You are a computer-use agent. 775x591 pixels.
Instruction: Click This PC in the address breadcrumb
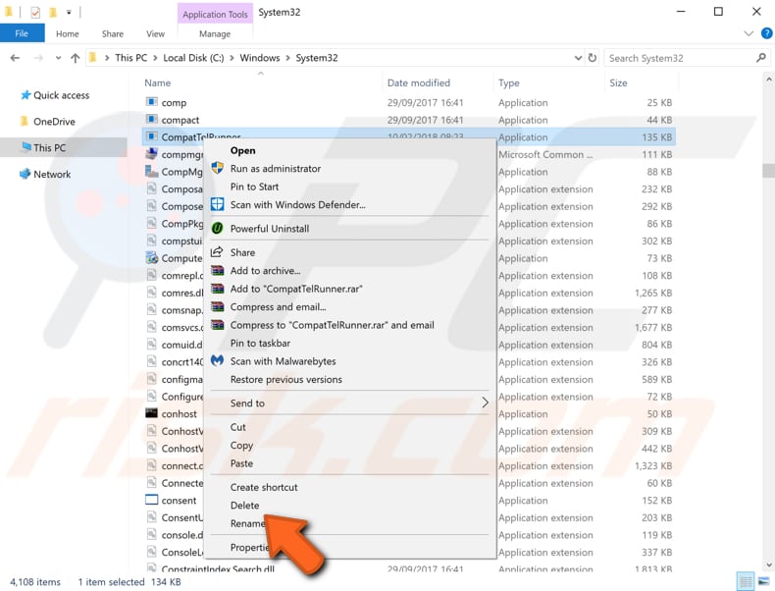coord(131,58)
